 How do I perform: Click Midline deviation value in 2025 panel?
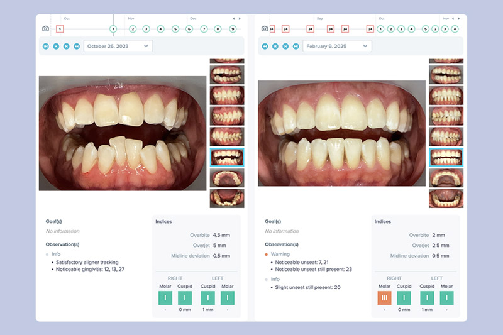[x=441, y=256]
